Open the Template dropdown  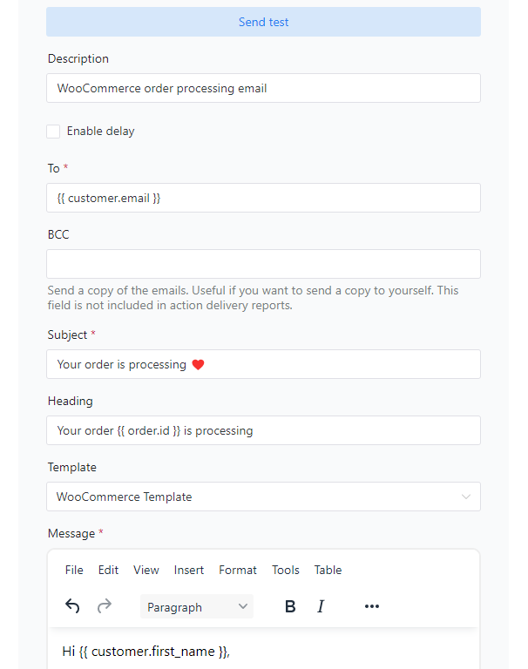click(x=263, y=497)
